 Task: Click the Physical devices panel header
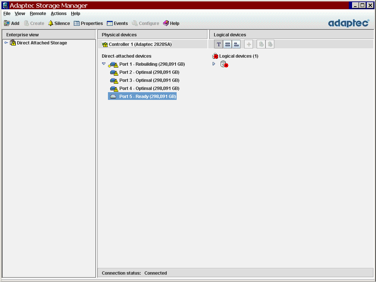tap(152, 35)
